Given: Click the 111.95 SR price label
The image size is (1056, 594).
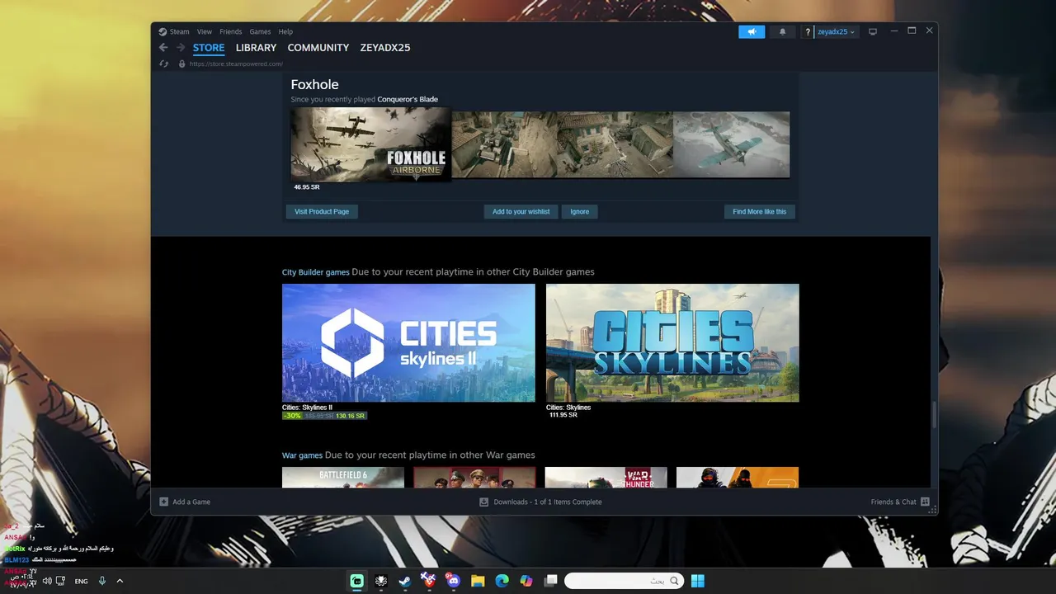Looking at the screenshot, I should pyautogui.click(x=563, y=415).
